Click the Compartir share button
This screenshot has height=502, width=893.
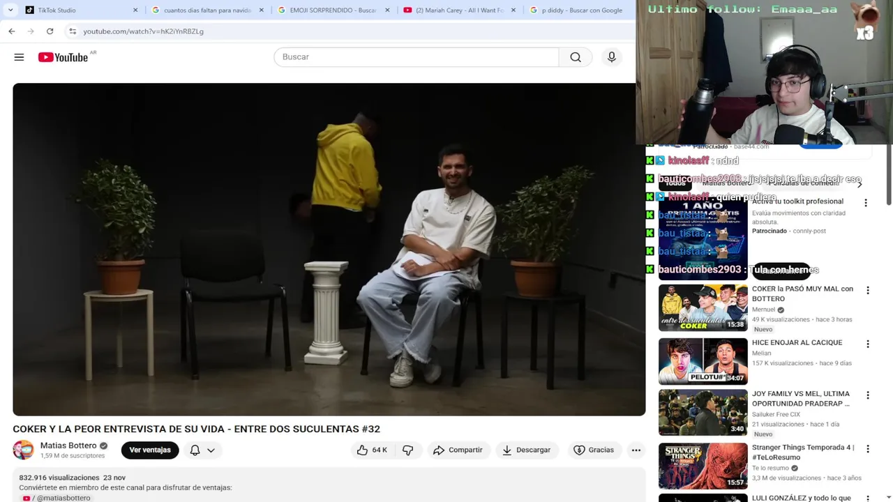tap(458, 450)
